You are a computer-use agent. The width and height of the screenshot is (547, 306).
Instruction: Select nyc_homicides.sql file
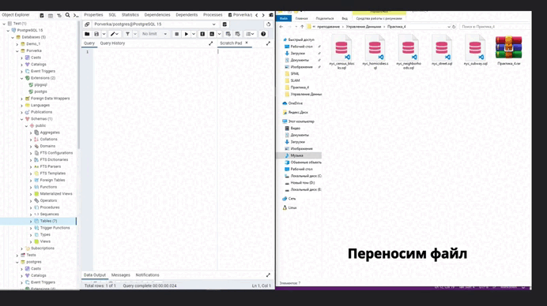[375, 52]
